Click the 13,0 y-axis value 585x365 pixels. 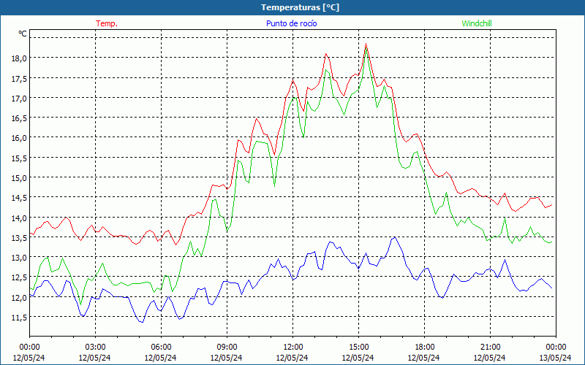tap(20, 258)
